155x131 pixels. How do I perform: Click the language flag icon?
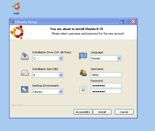(x=83, y=56)
